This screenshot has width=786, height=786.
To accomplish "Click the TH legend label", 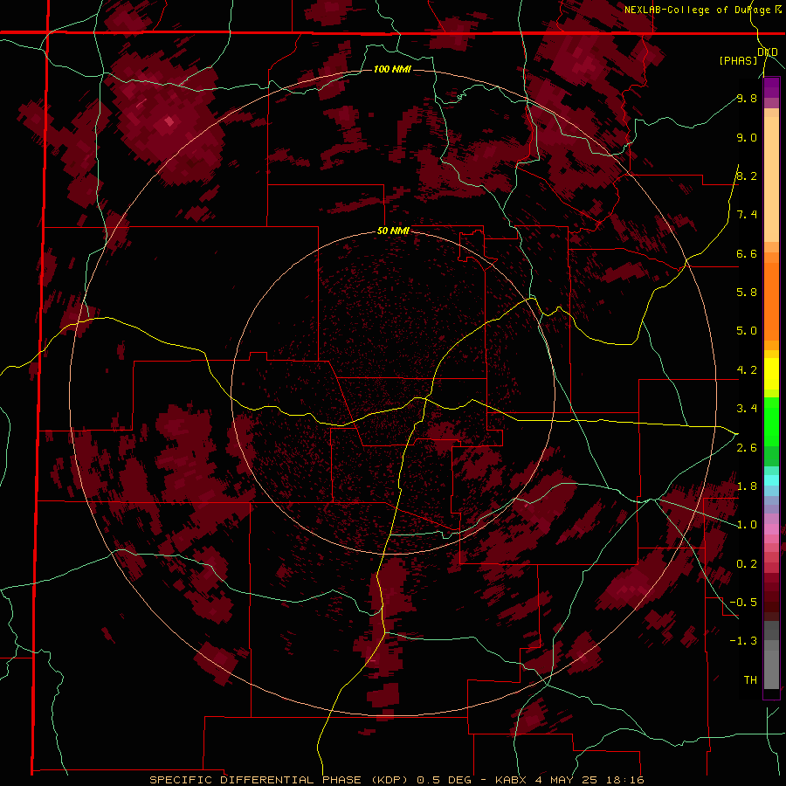I will coord(750,680).
